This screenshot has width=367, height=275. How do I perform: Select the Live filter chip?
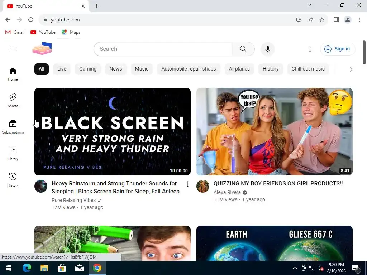pos(62,69)
